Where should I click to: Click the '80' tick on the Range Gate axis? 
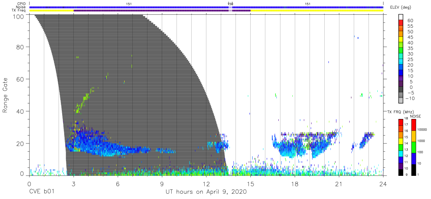[21, 47]
